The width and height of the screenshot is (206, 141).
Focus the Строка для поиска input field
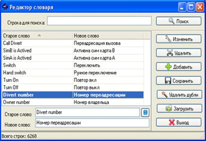pos(99,21)
